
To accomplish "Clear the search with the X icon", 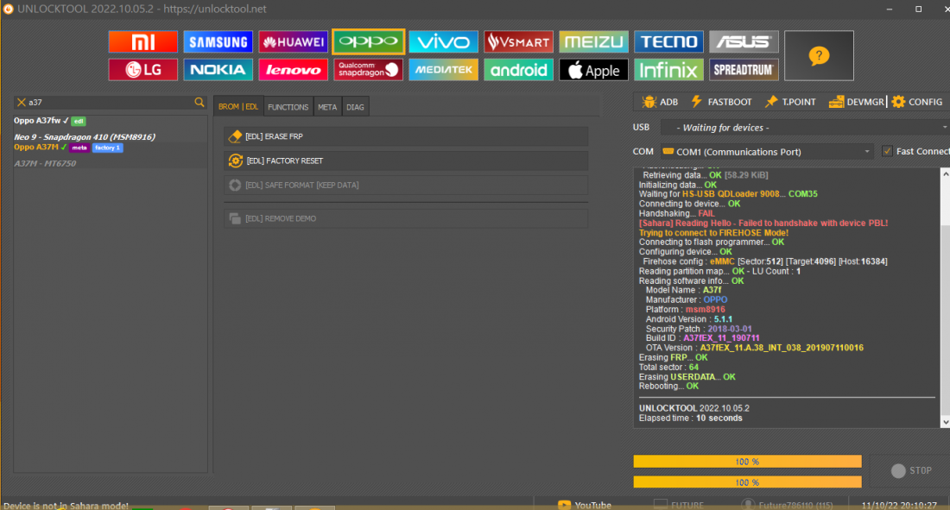I will (x=22, y=103).
